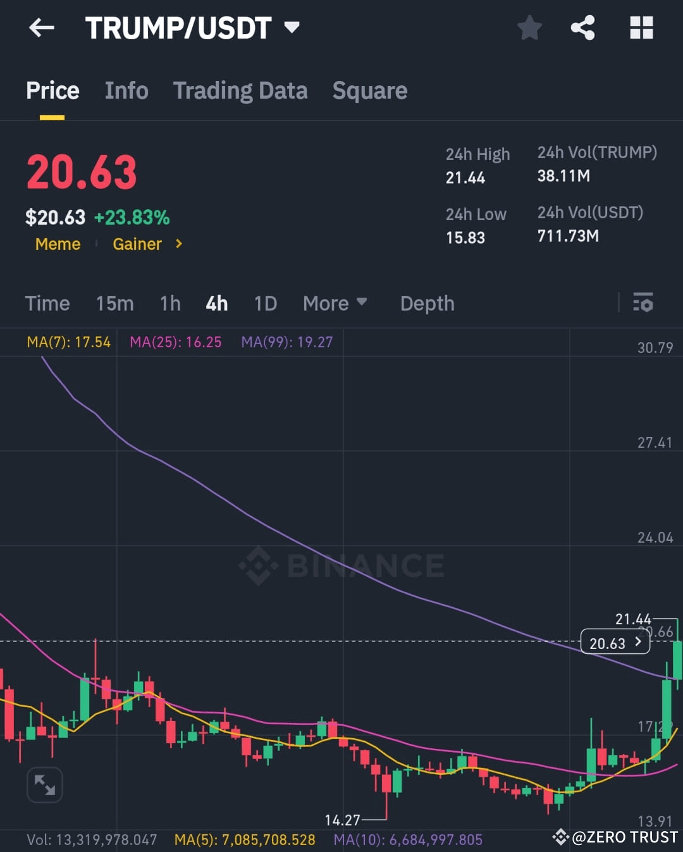683x852 pixels.
Task: Switch to the Trading Data tab
Action: point(240,90)
